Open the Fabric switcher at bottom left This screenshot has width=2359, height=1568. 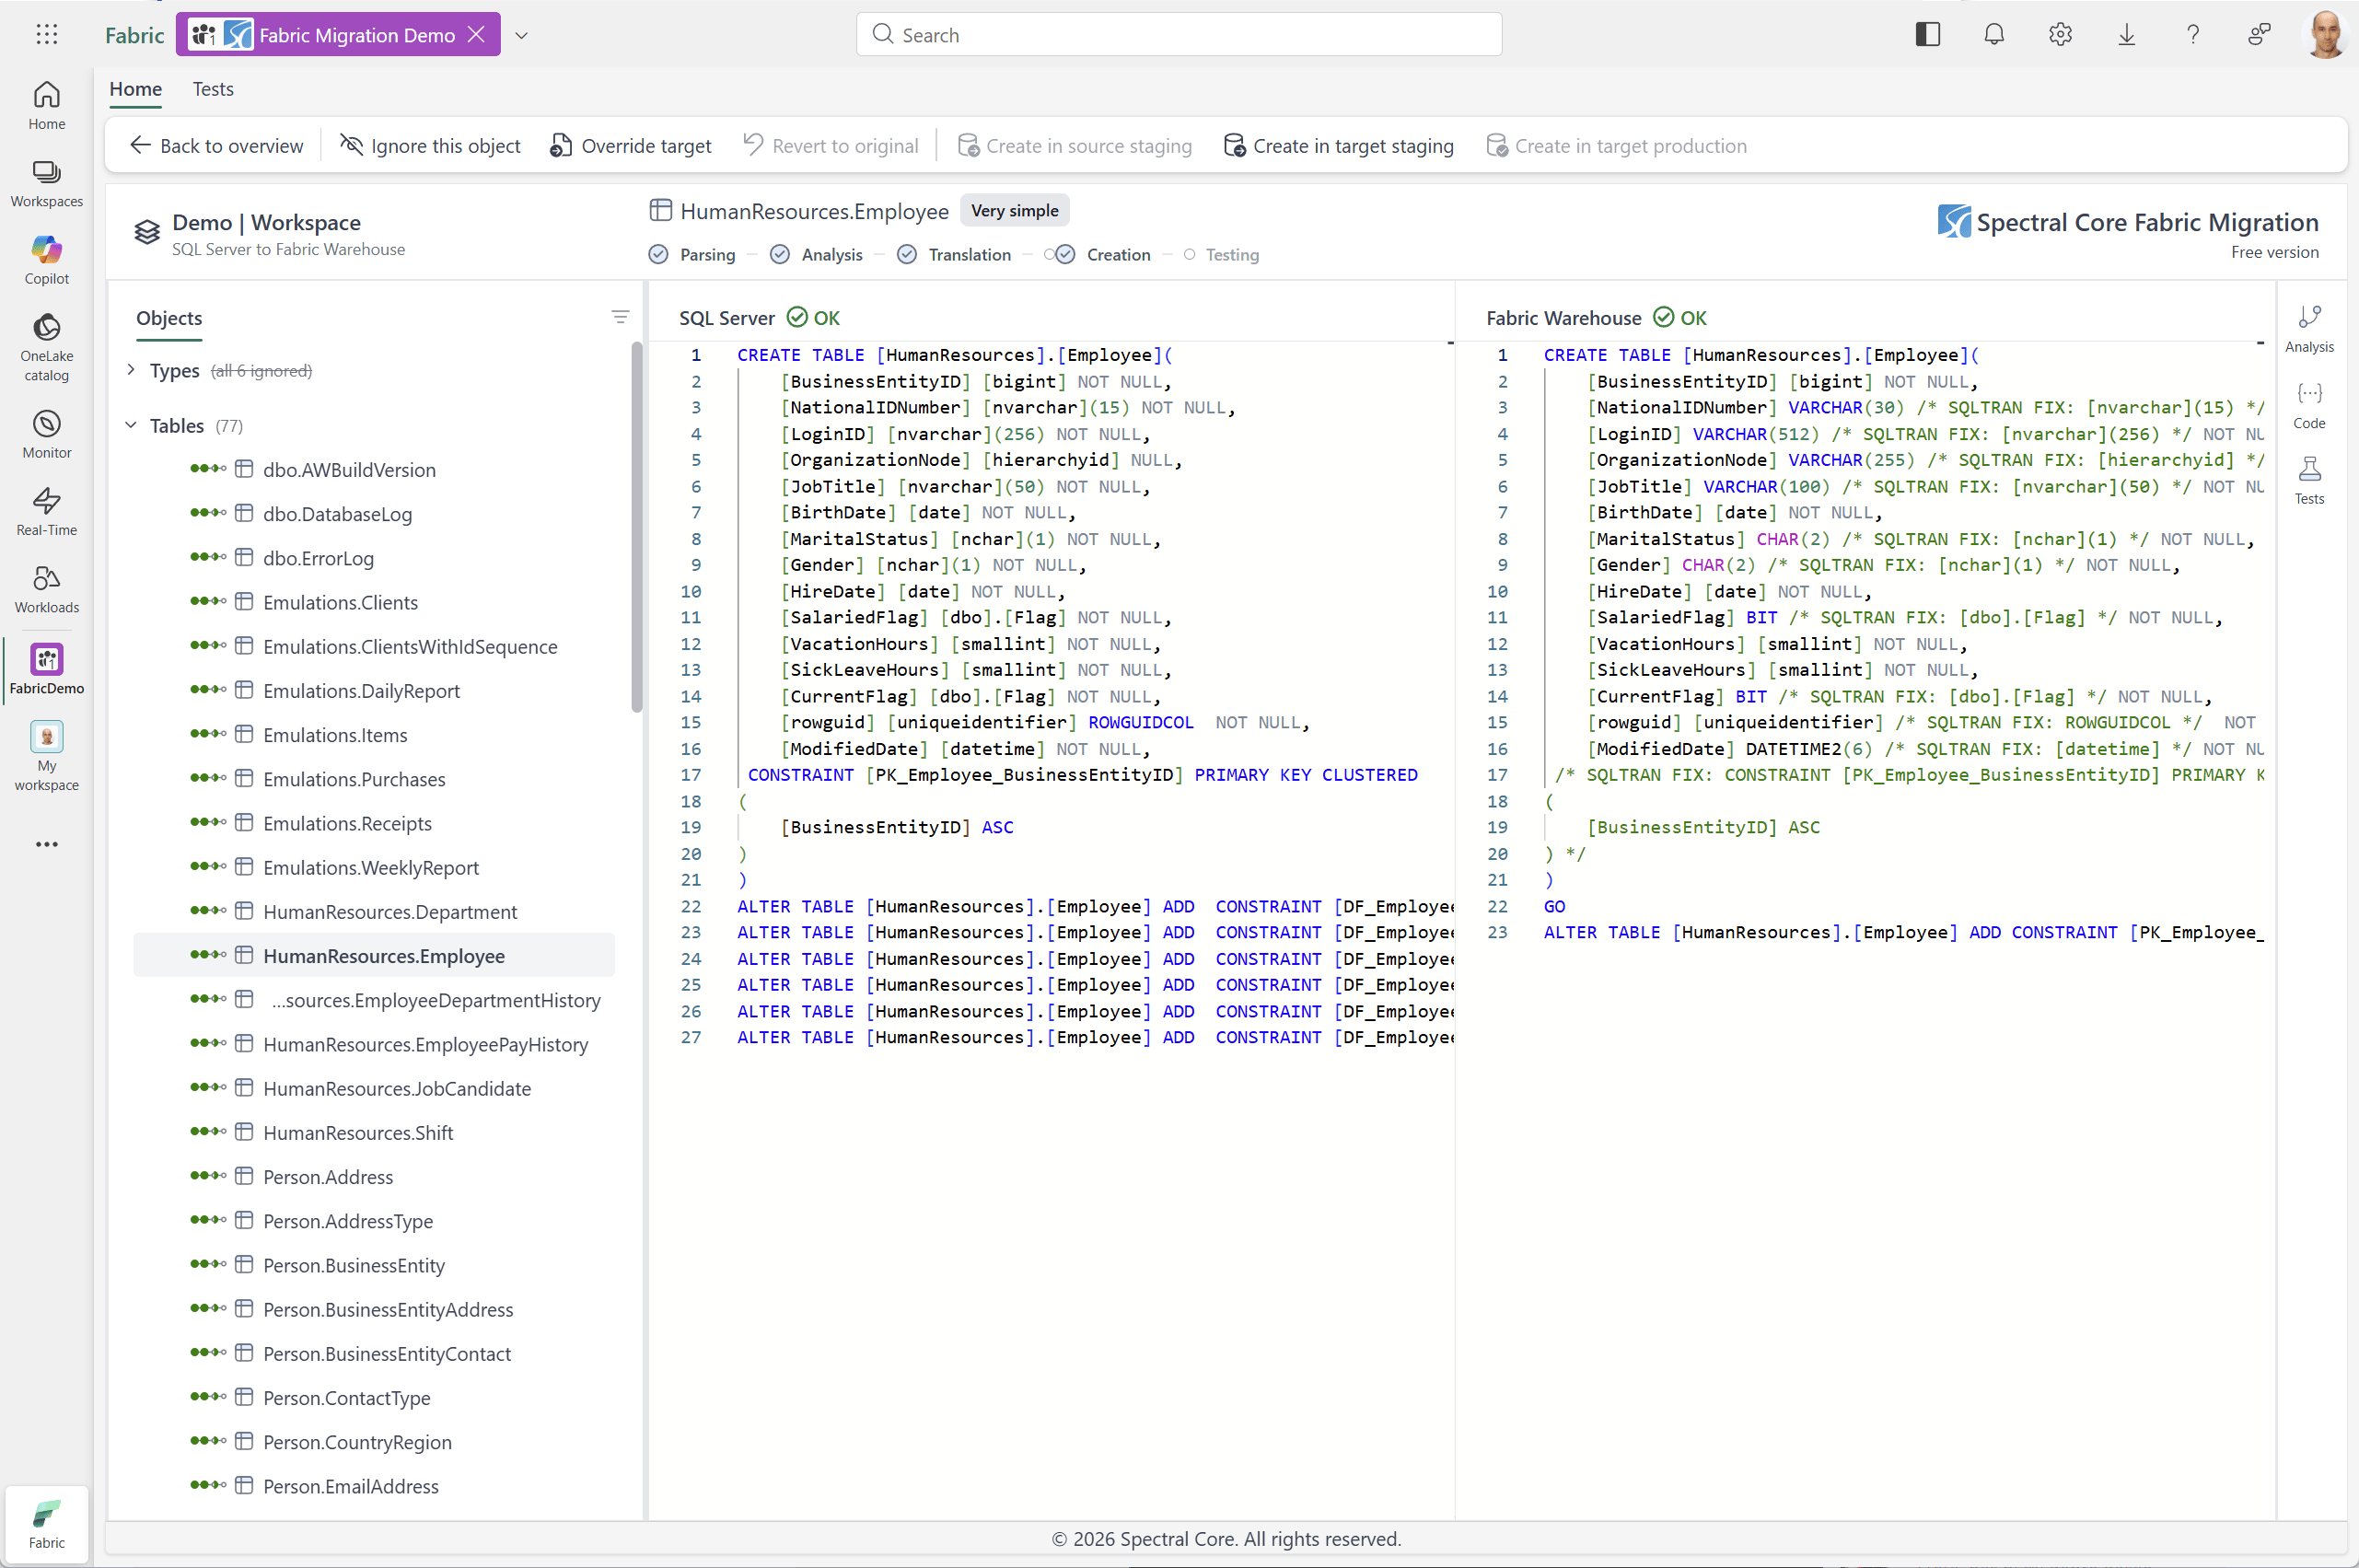(x=47, y=1524)
